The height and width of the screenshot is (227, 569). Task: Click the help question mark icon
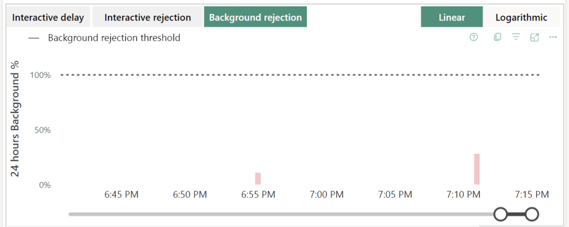click(474, 37)
